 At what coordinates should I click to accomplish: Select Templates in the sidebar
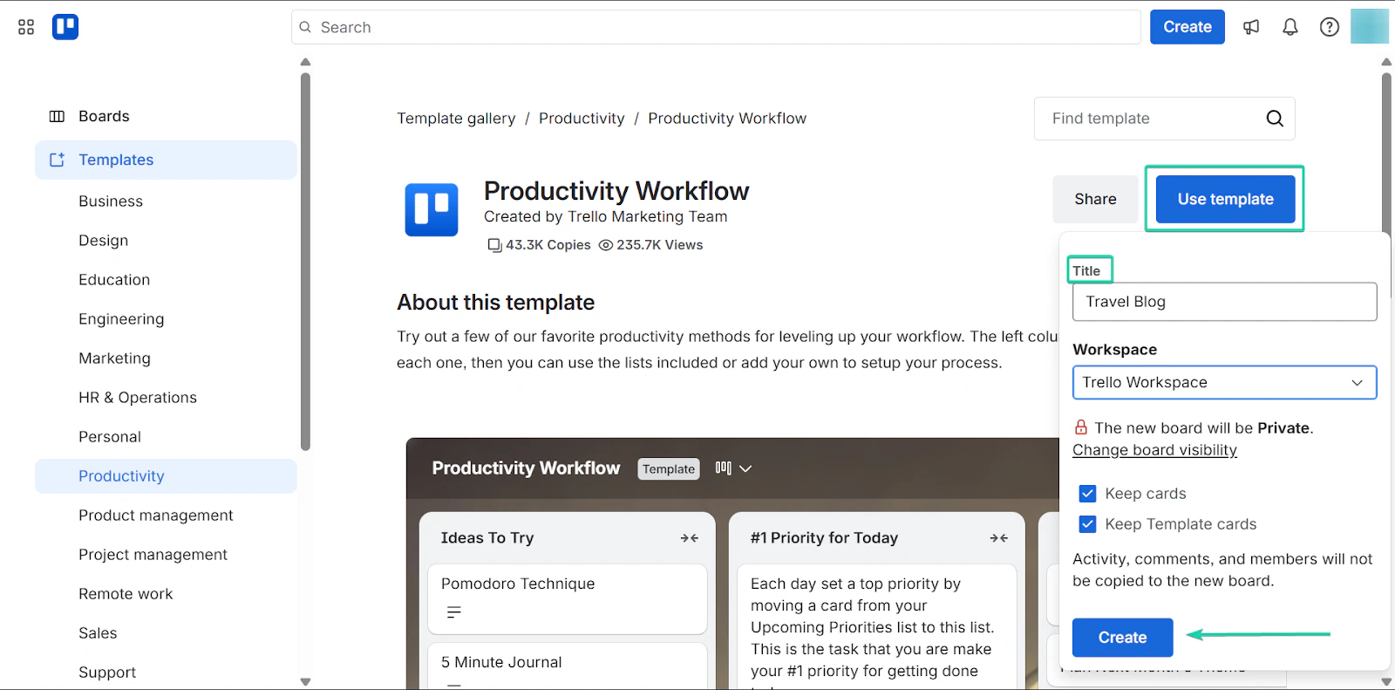166,160
